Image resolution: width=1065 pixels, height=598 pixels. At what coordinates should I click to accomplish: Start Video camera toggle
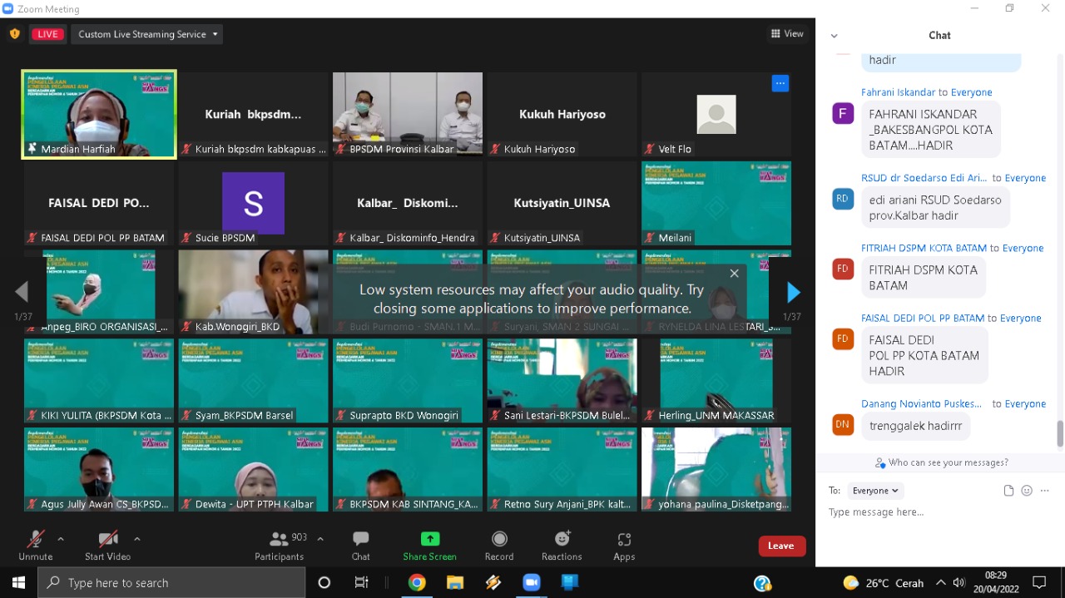click(x=107, y=546)
